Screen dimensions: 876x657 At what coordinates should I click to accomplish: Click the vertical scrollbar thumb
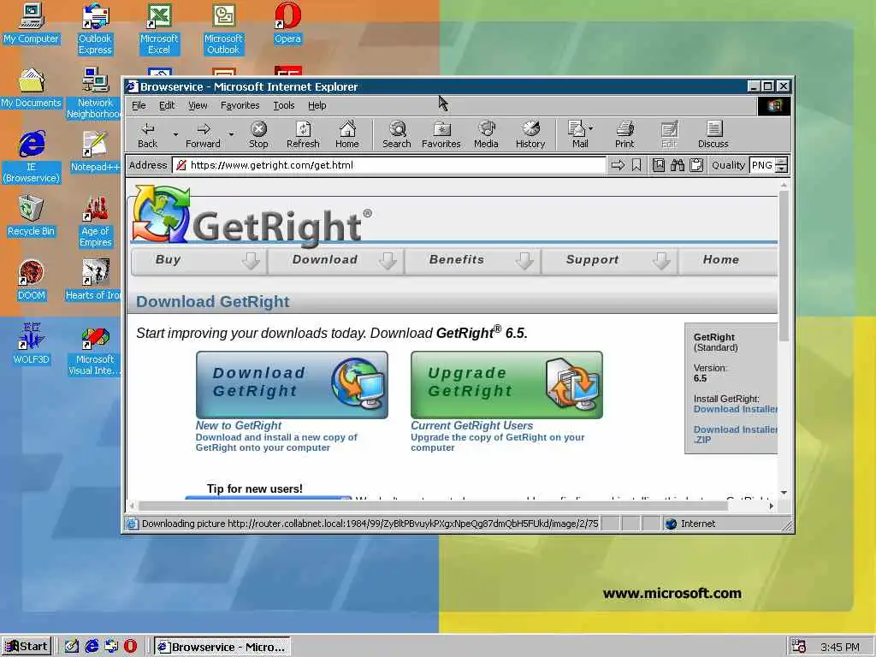[784, 265]
